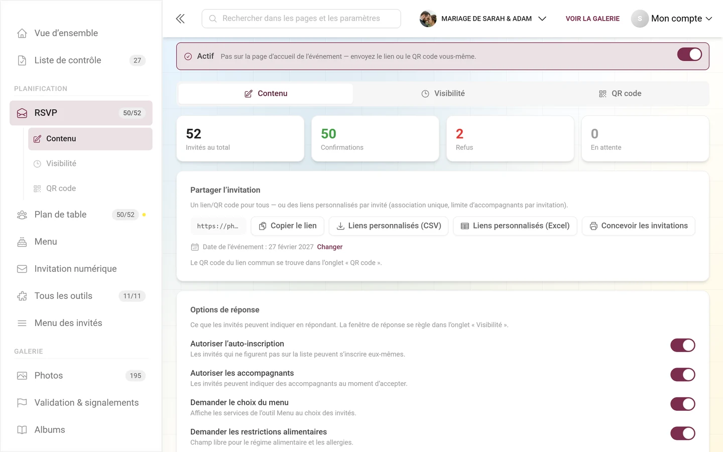The image size is (723, 452).
Task: Switch to the Contenu tab
Action: 266,93
